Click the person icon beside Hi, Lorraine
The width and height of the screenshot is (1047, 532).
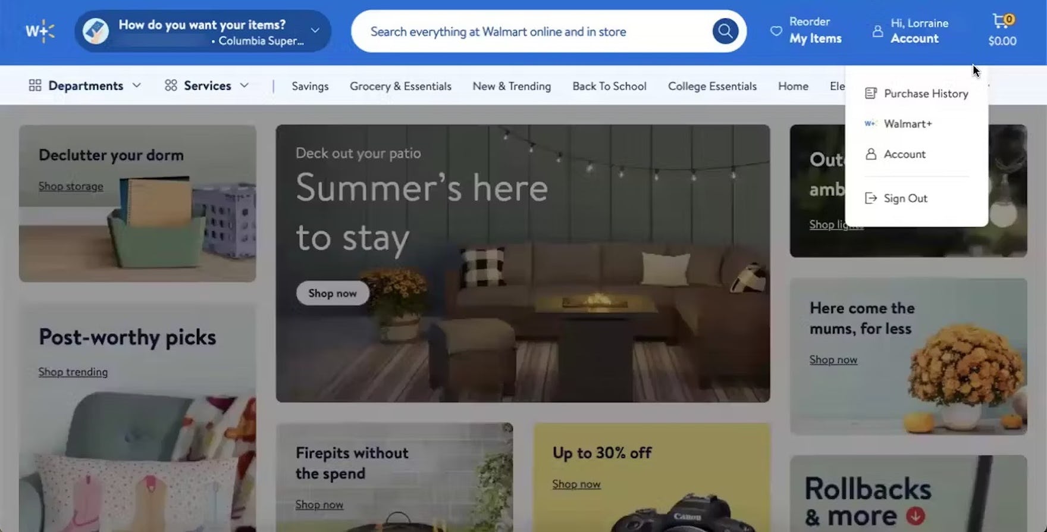tap(877, 31)
